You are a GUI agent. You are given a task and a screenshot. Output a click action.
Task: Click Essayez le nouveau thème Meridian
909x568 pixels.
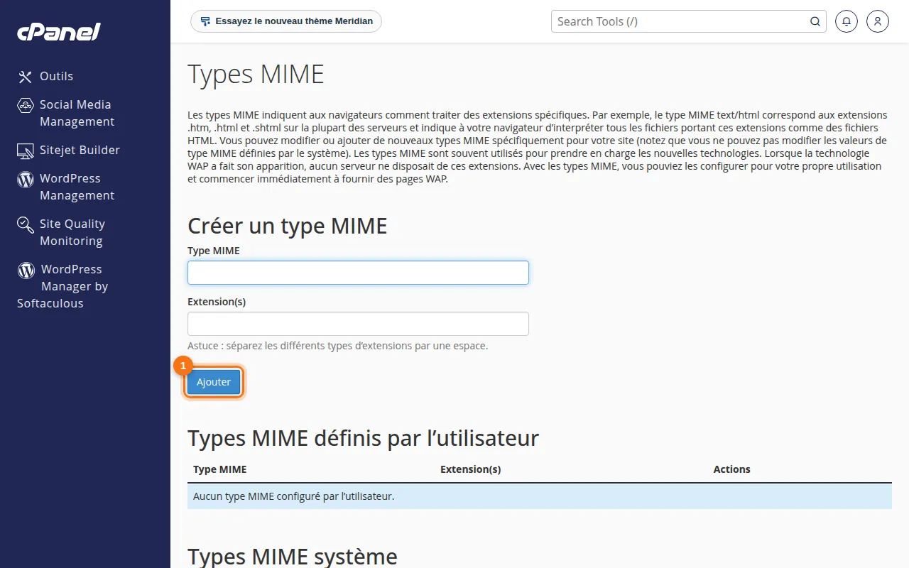tap(286, 21)
